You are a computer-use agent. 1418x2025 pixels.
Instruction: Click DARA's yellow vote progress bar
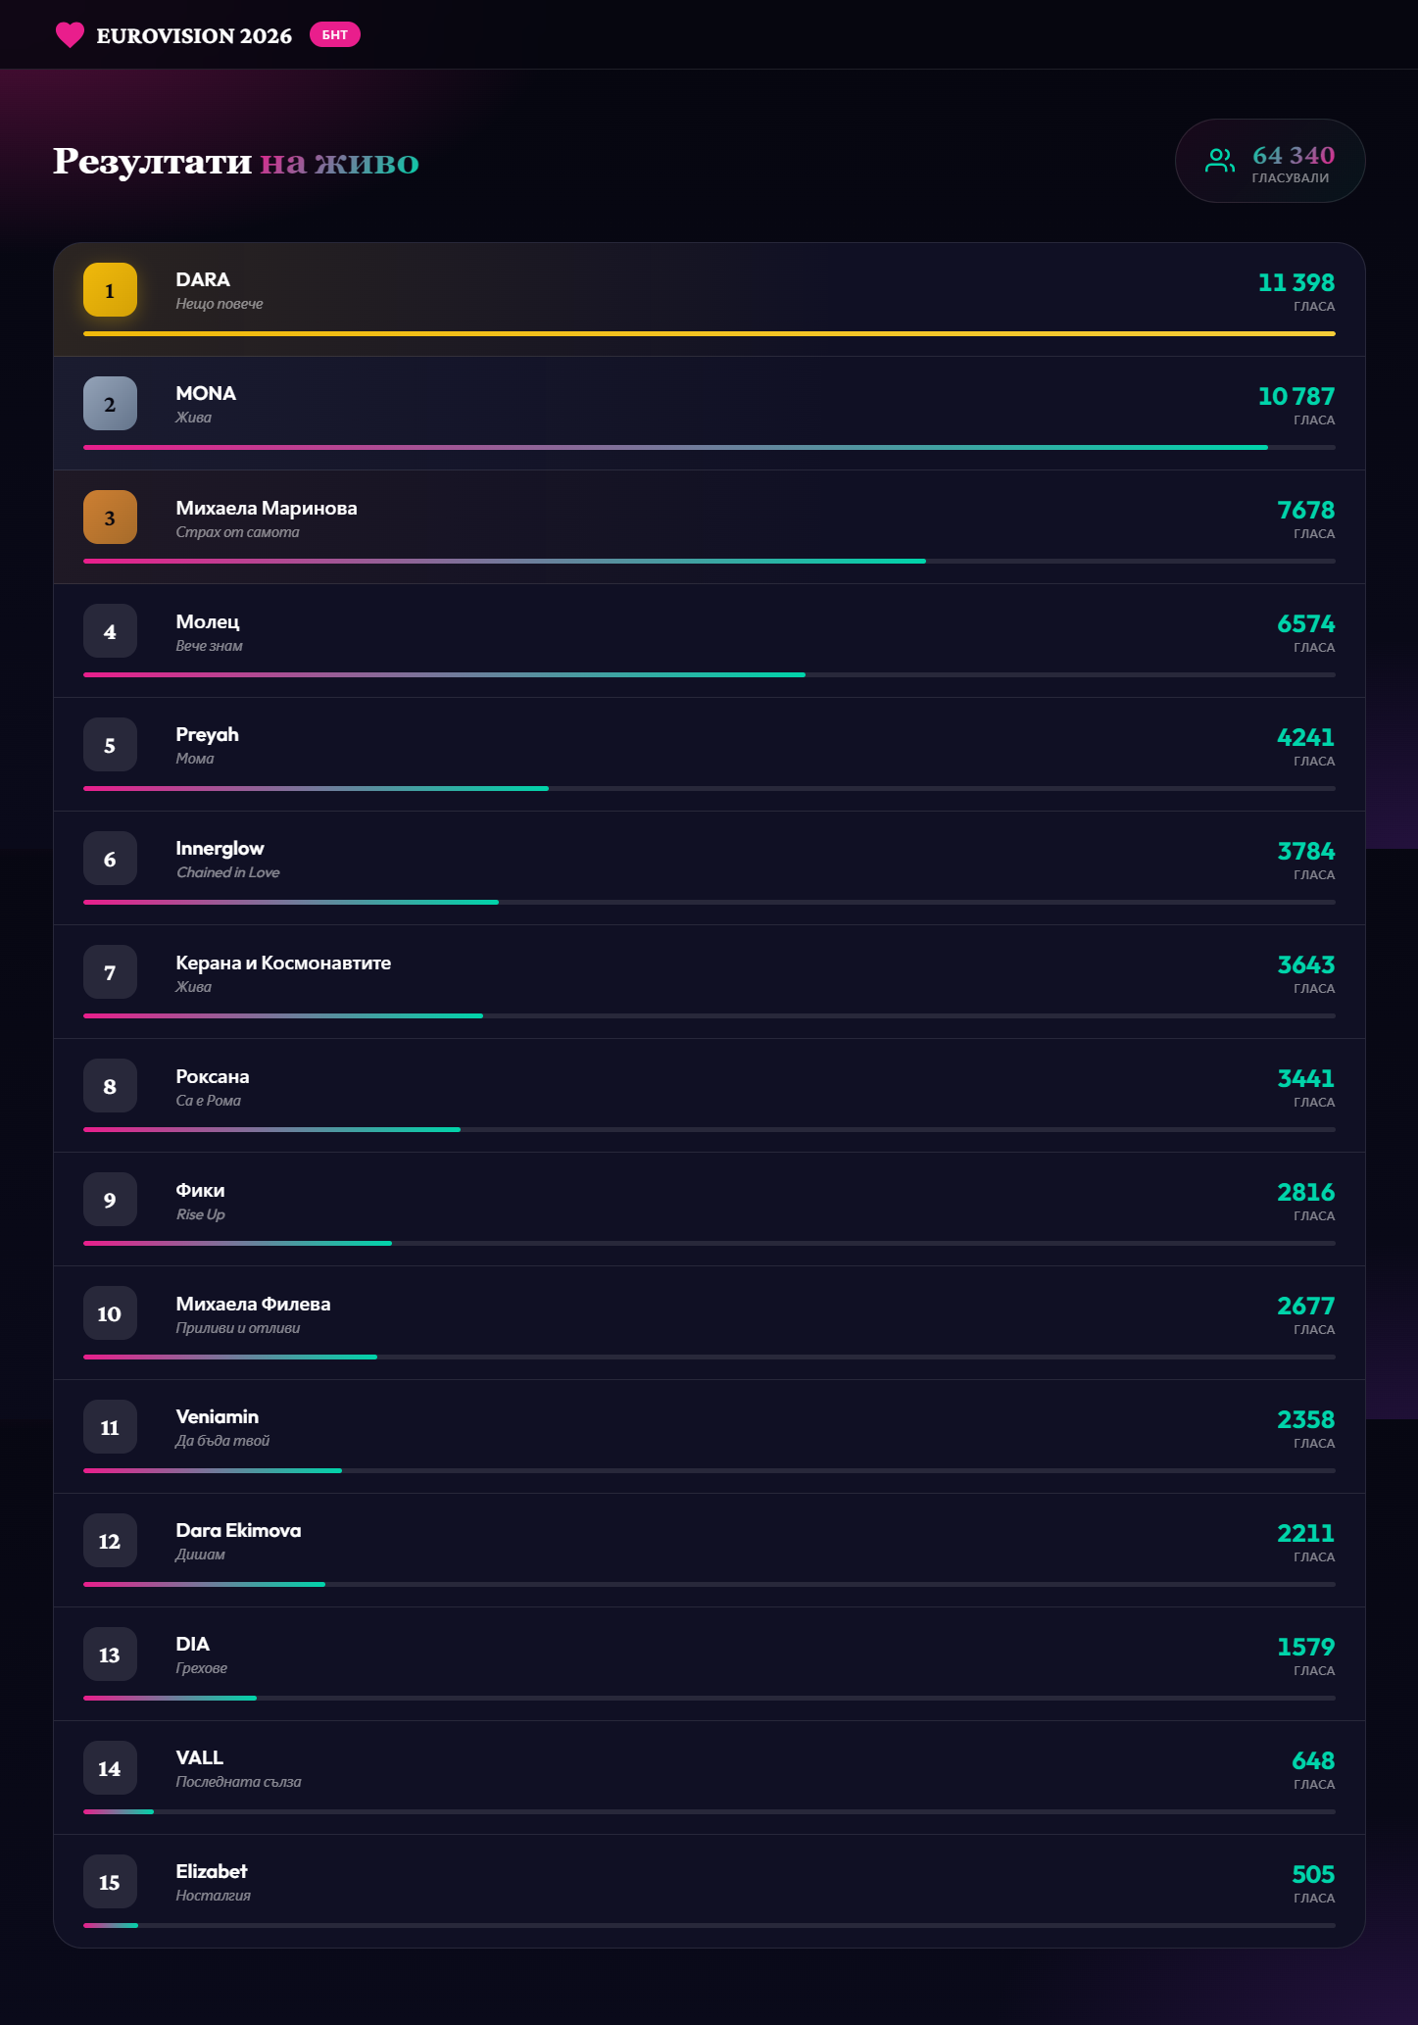tap(709, 334)
